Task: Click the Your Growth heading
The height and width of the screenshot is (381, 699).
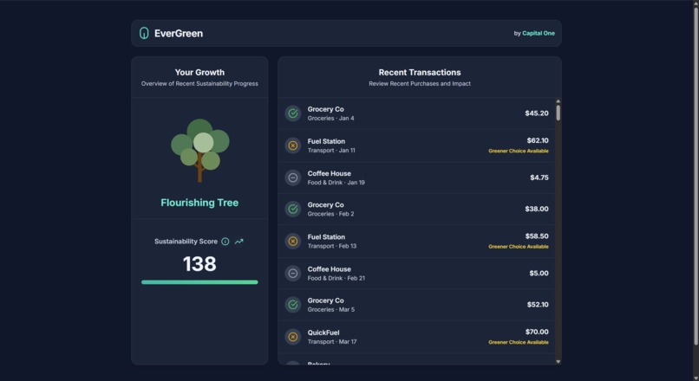Action: (199, 73)
